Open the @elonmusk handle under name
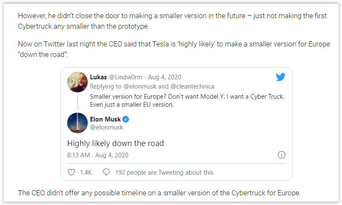342x205 pixels. click(106, 127)
